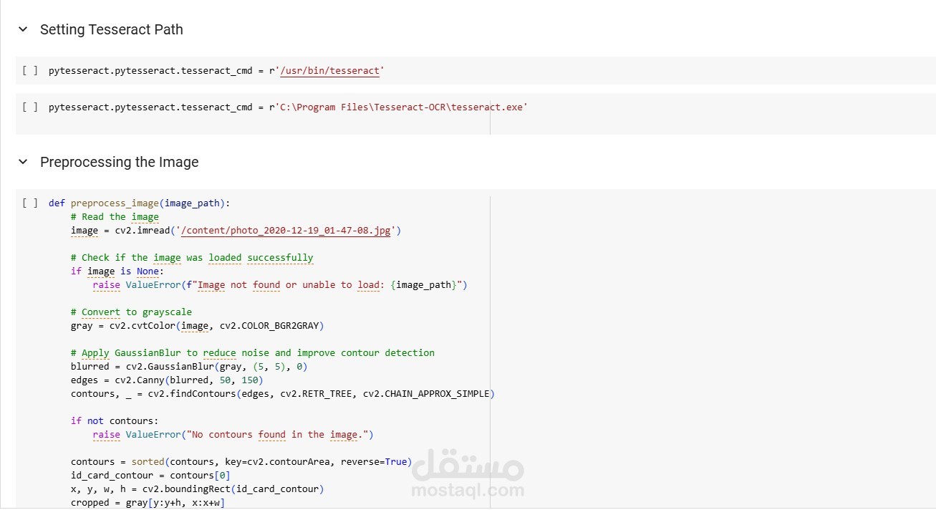
Task: Select the Preprocessing the Image heading
Action: coord(120,162)
